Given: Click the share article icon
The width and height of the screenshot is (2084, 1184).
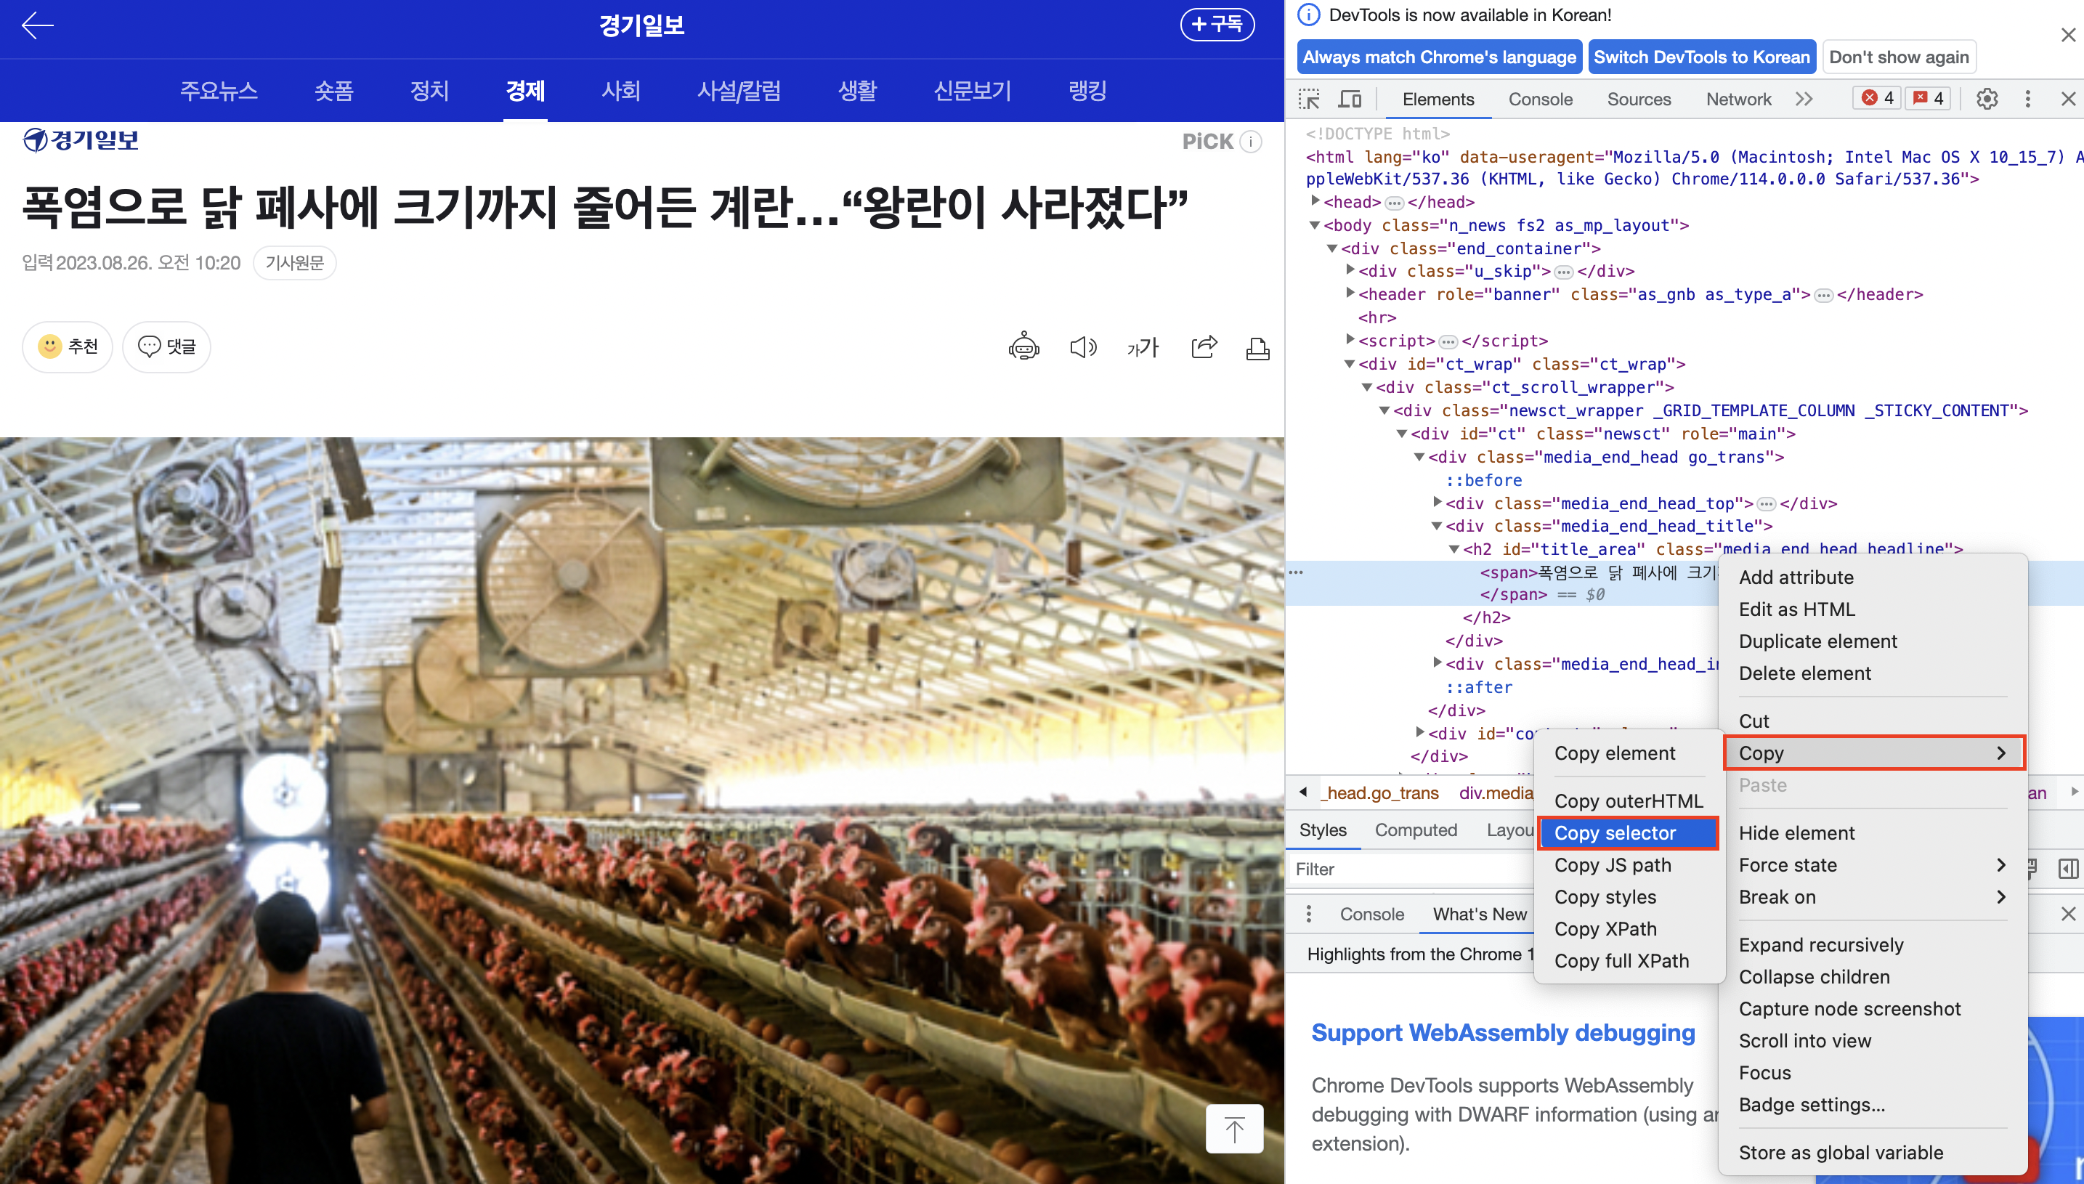Looking at the screenshot, I should [1204, 347].
